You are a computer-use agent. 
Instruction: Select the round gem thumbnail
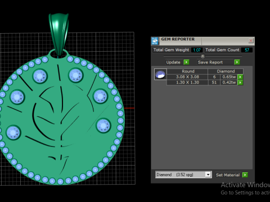tap(160, 74)
